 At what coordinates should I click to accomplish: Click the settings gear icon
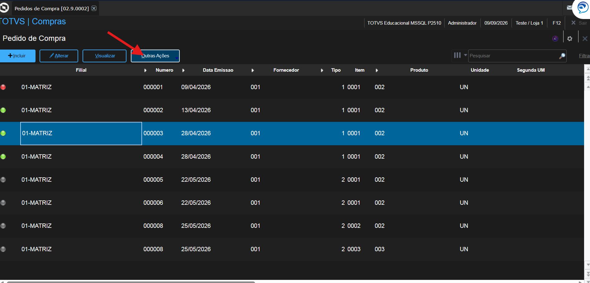click(x=570, y=39)
